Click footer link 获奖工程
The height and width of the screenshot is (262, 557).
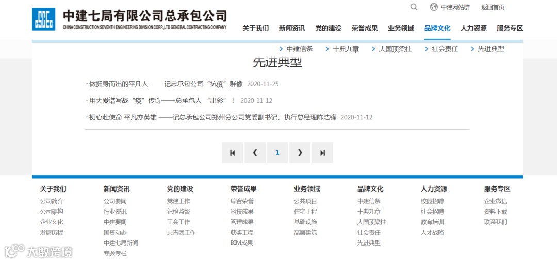tap(242, 233)
